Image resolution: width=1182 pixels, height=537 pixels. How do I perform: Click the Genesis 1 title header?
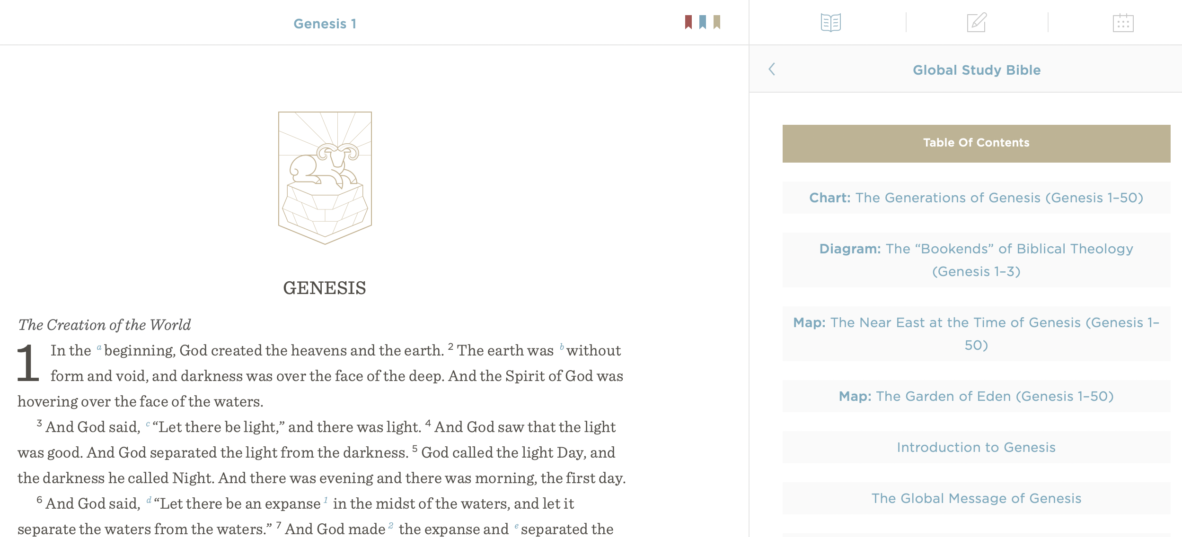click(324, 23)
